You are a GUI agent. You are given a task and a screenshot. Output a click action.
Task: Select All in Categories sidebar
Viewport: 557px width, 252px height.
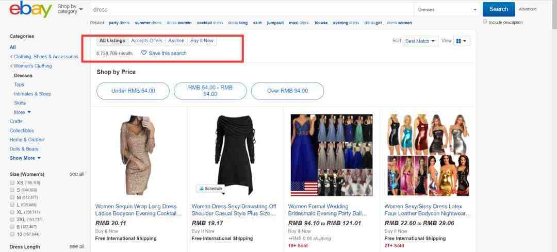click(13, 47)
